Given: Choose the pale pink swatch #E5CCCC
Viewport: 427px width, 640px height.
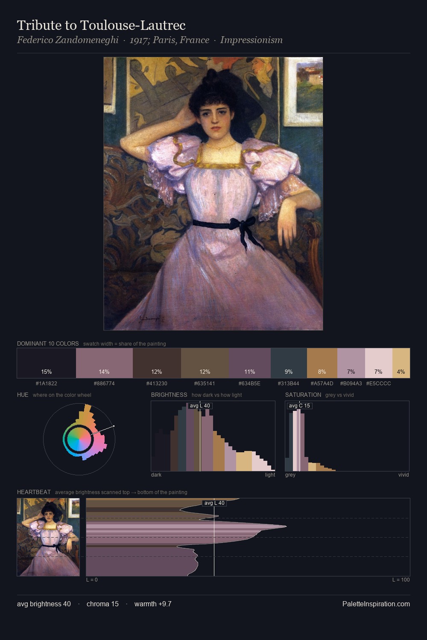Looking at the screenshot, I should tap(378, 363).
